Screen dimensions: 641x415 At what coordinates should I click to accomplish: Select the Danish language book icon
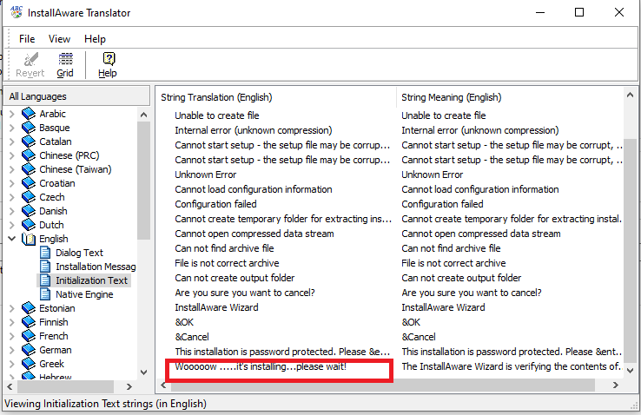pyautogui.click(x=29, y=211)
